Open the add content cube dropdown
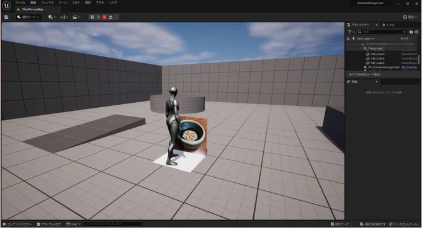This screenshot has height=228, width=422. (x=52, y=17)
